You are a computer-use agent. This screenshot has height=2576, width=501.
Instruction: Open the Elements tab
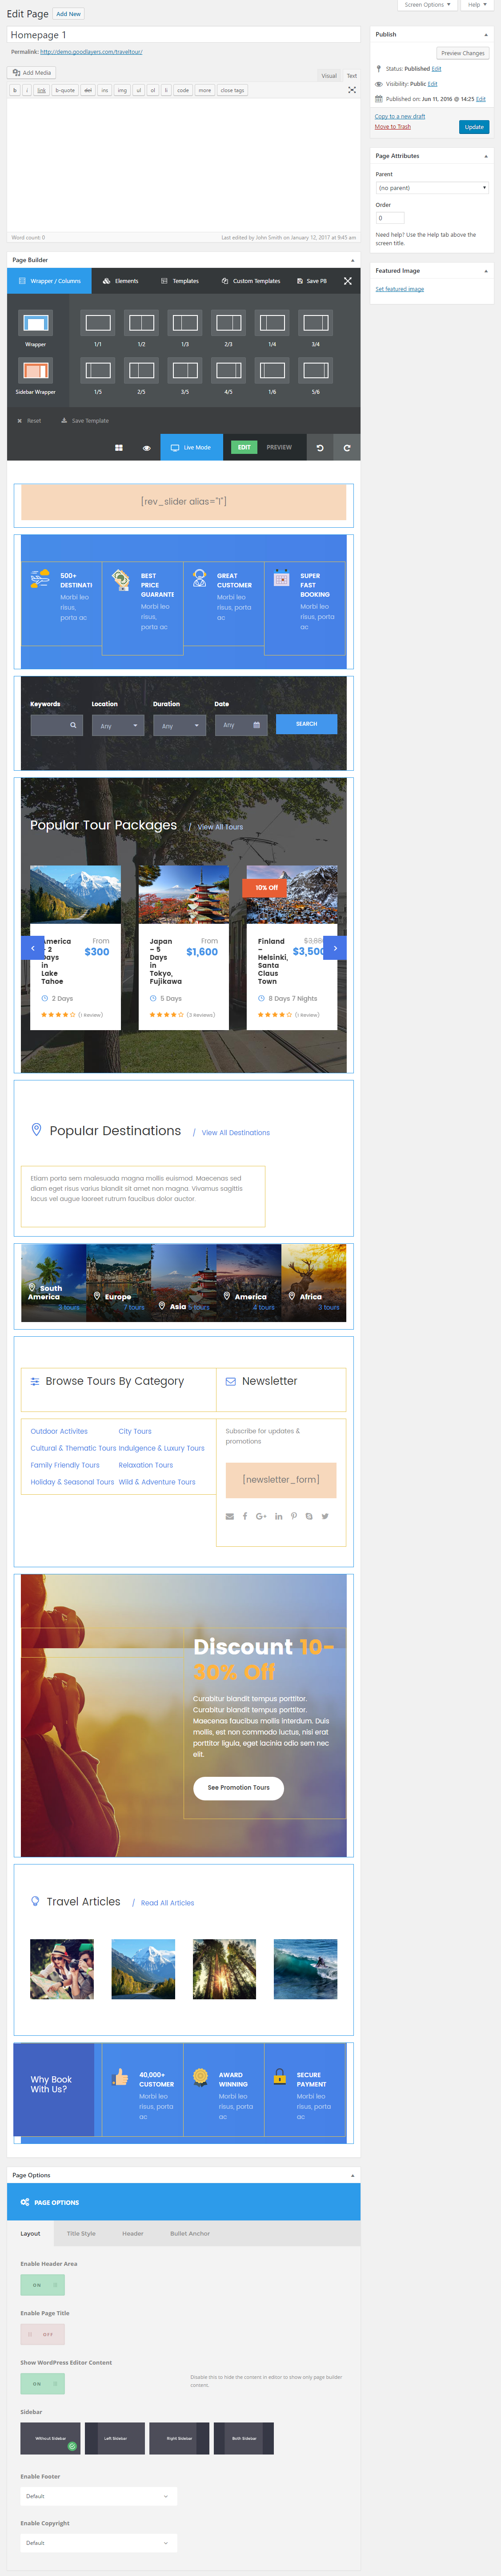coord(121,281)
